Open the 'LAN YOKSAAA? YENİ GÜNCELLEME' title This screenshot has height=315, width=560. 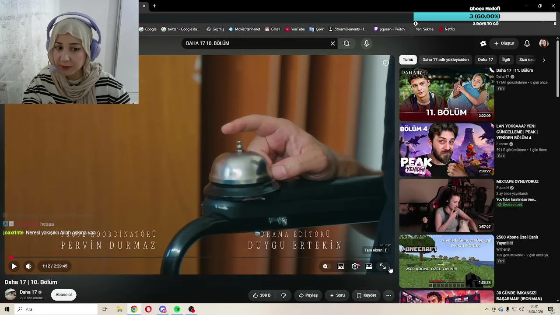[x=517, y=132]
